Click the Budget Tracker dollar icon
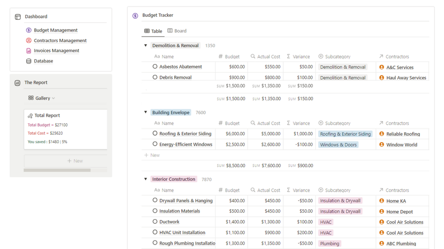 point(135,15)
